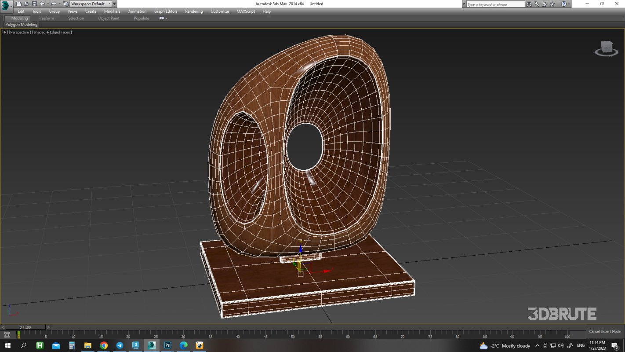625x352 pixels.
Task: Click the Favorites star icon
Action: (552, 4)
